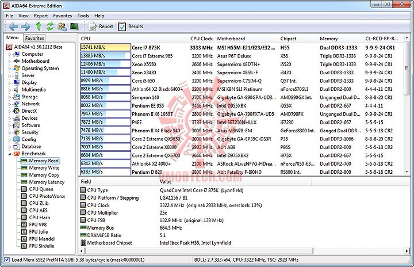The height and width of the screenshot is (267, 414).
Task: Click the 15741 MB/s result bar
Action: [105, 48]
